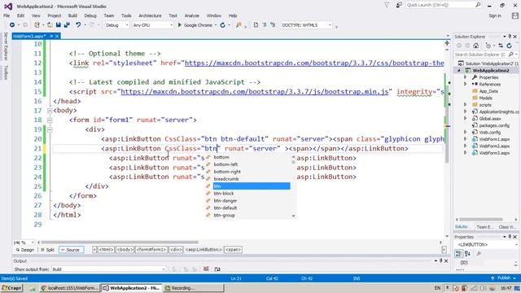Open the Tools menu

click(x=126, y=15)
